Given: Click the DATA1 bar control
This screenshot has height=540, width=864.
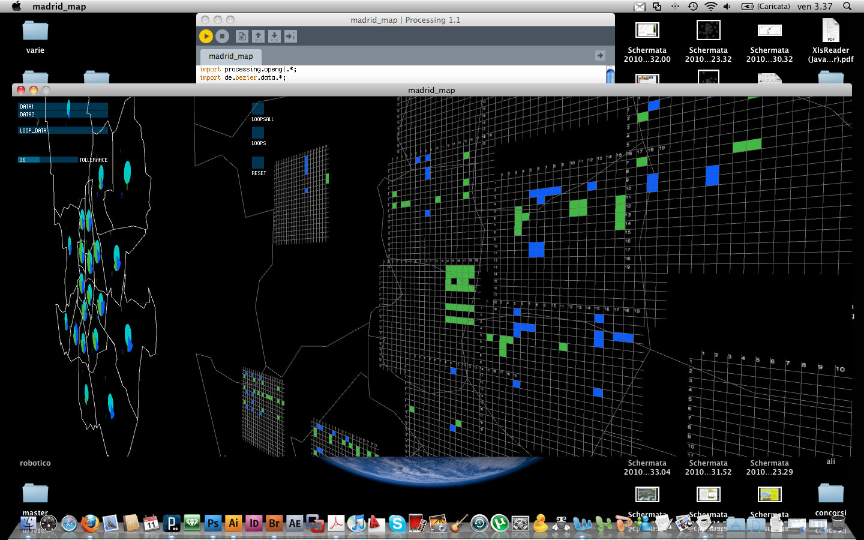Looking at the screenshot, I should [63, 106].
